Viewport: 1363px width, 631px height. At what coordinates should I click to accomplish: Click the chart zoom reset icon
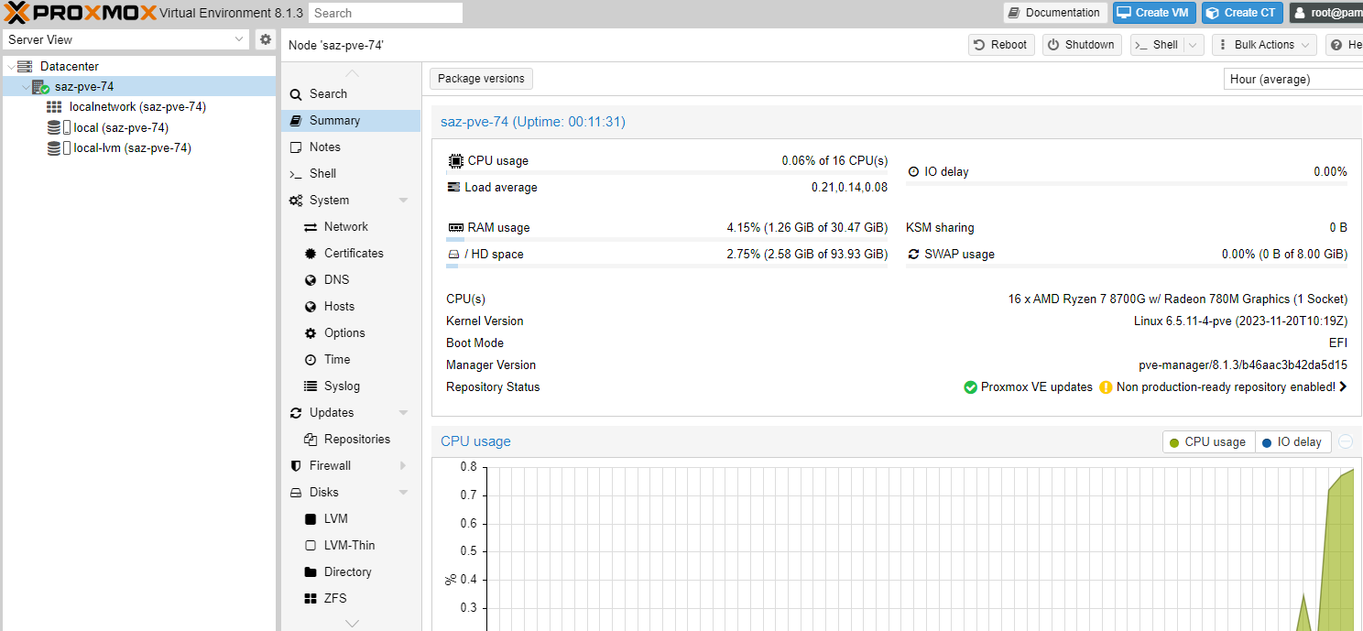[x=1346, y=441]
